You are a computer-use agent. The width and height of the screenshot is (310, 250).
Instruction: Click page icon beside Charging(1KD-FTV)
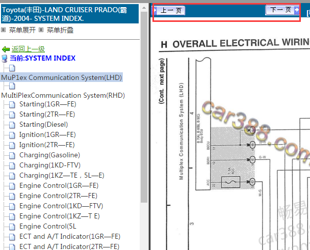[12, 165]
